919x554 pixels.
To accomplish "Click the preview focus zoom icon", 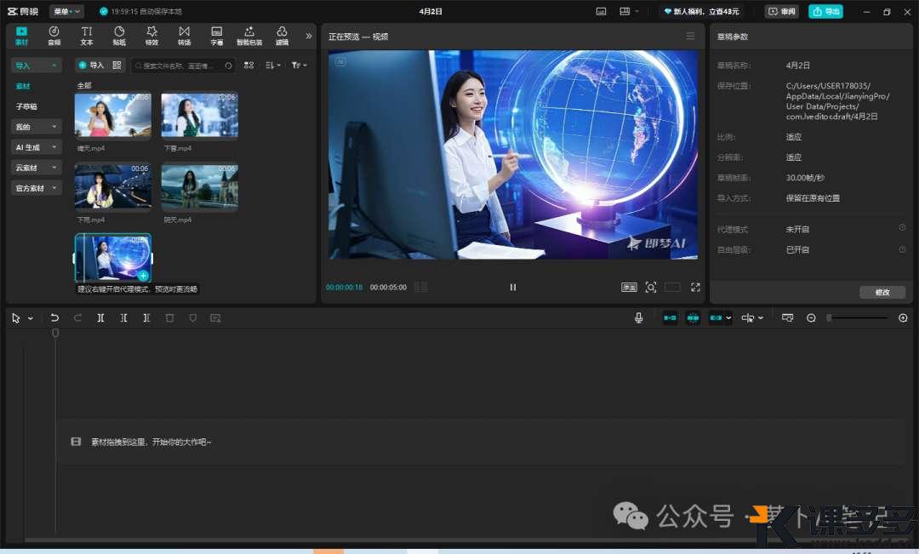I will [651, 288].
